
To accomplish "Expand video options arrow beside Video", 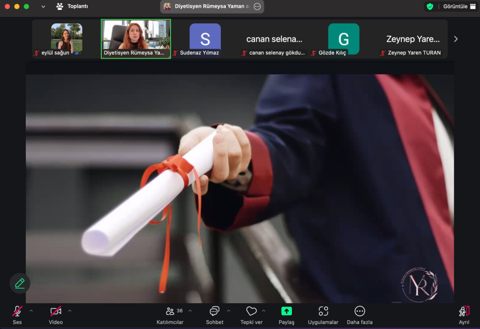I will [x=70, y=311].
